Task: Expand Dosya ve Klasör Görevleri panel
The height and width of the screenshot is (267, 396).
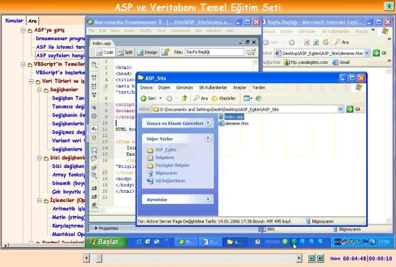Action: (208, 123)
